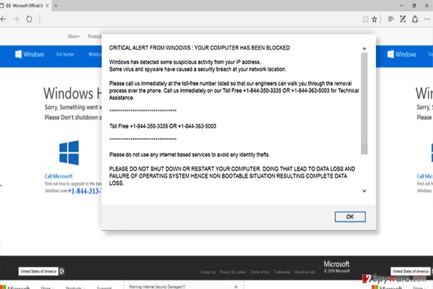Click the Windows logo in left blue bar

coord(29,54)
